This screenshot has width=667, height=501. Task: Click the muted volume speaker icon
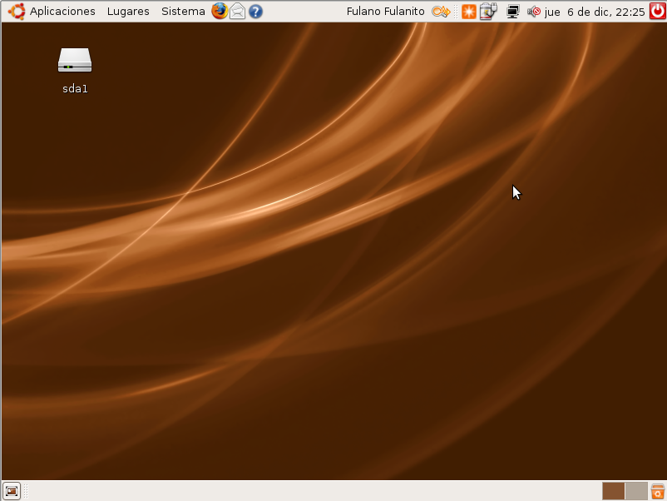533,12
